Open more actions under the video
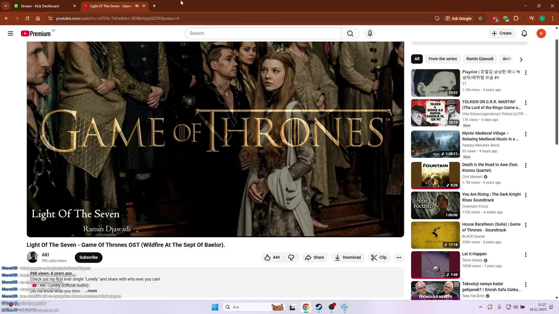This screenshot has height=314, width=559. click(x=399, y=257)
